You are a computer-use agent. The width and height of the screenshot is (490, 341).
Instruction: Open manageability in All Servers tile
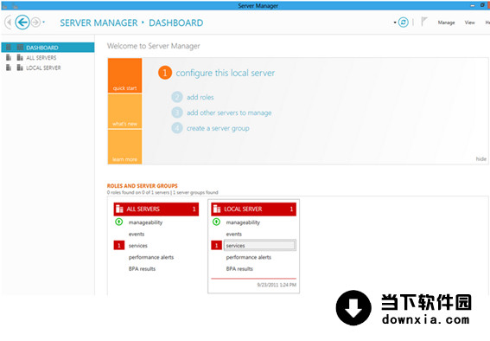coord(146,222)
